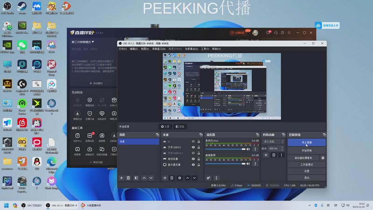Open 场景集合(S) menu in OBS

[x=192, y=49]
